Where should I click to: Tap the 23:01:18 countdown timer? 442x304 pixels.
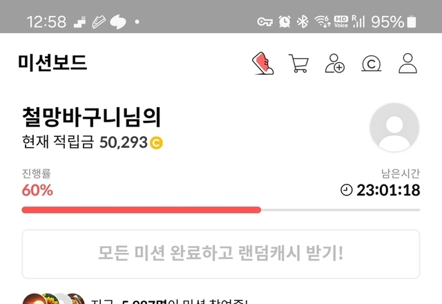tap(388, 190)
